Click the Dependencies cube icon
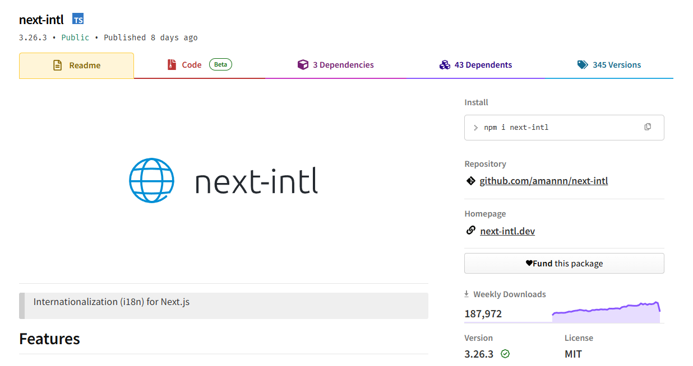 pyautogui.click(x=303, y=65)
